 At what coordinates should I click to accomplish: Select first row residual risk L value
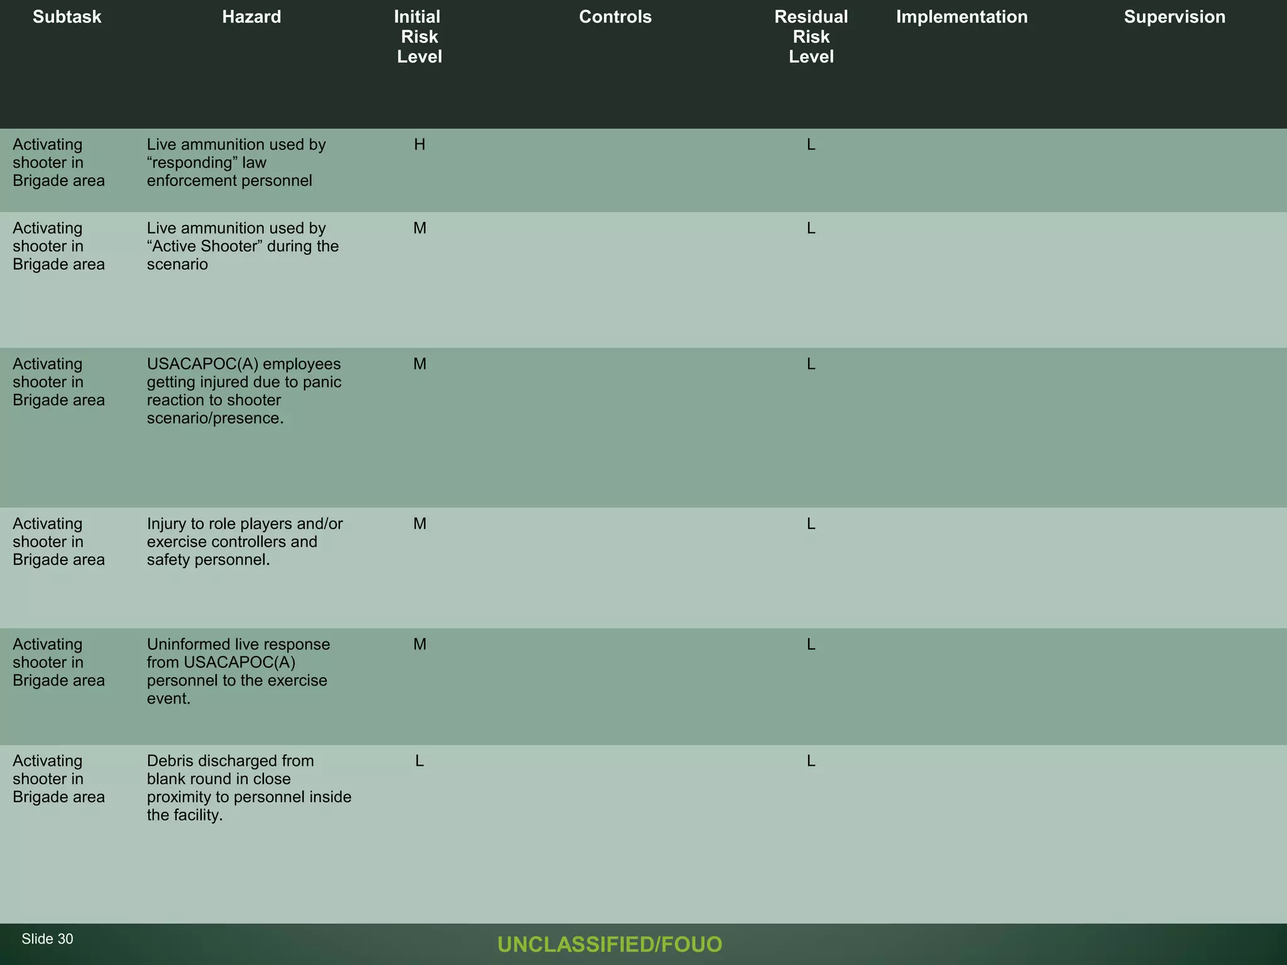click(x=811, y=145)
